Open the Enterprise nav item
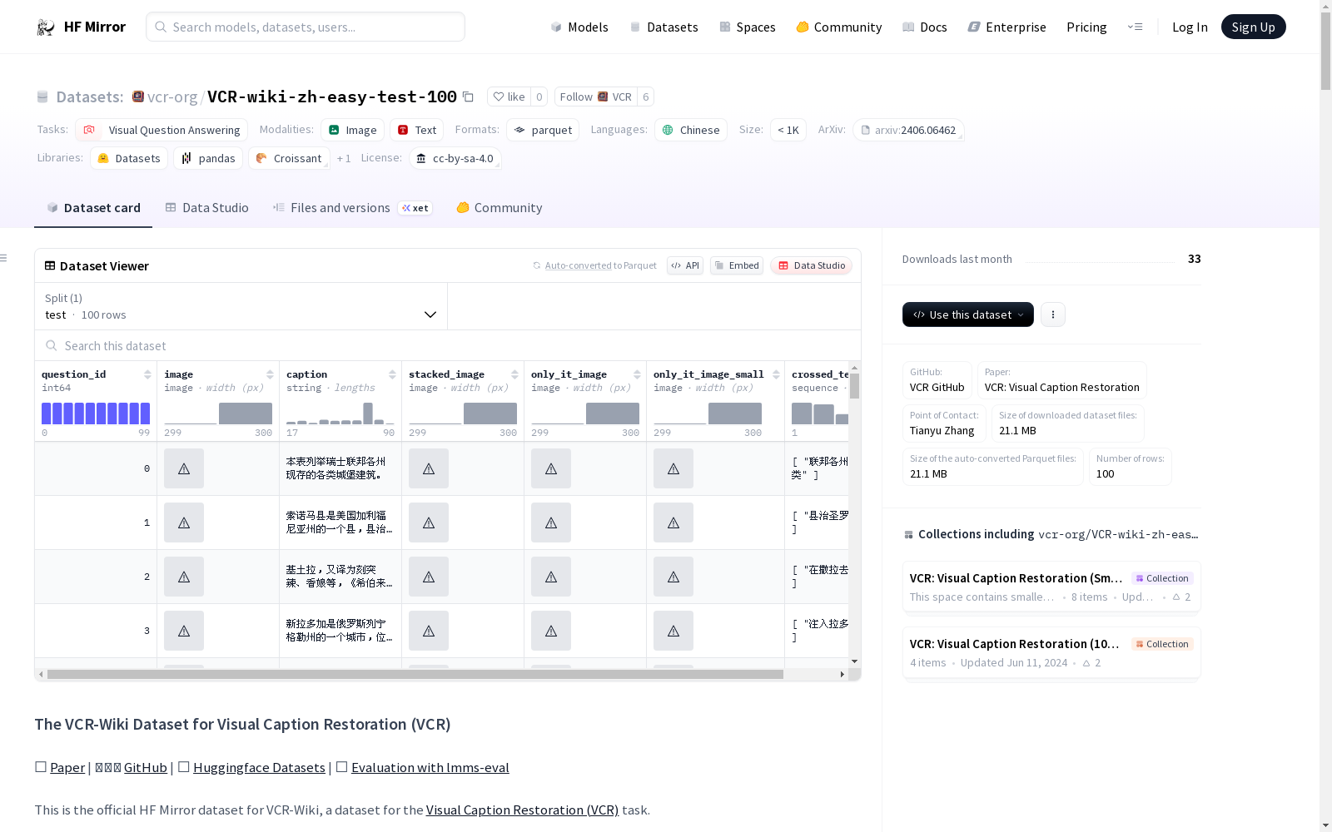Image resolution: width=1332 pixels, height=832 pixels. (x=1006, y=27)
